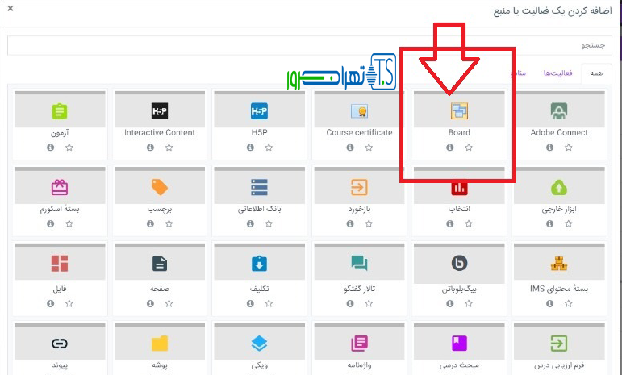622x375 pixels.
Task: Select the ابزار خارجی (external tool) icon
Action: click(559, 188)
